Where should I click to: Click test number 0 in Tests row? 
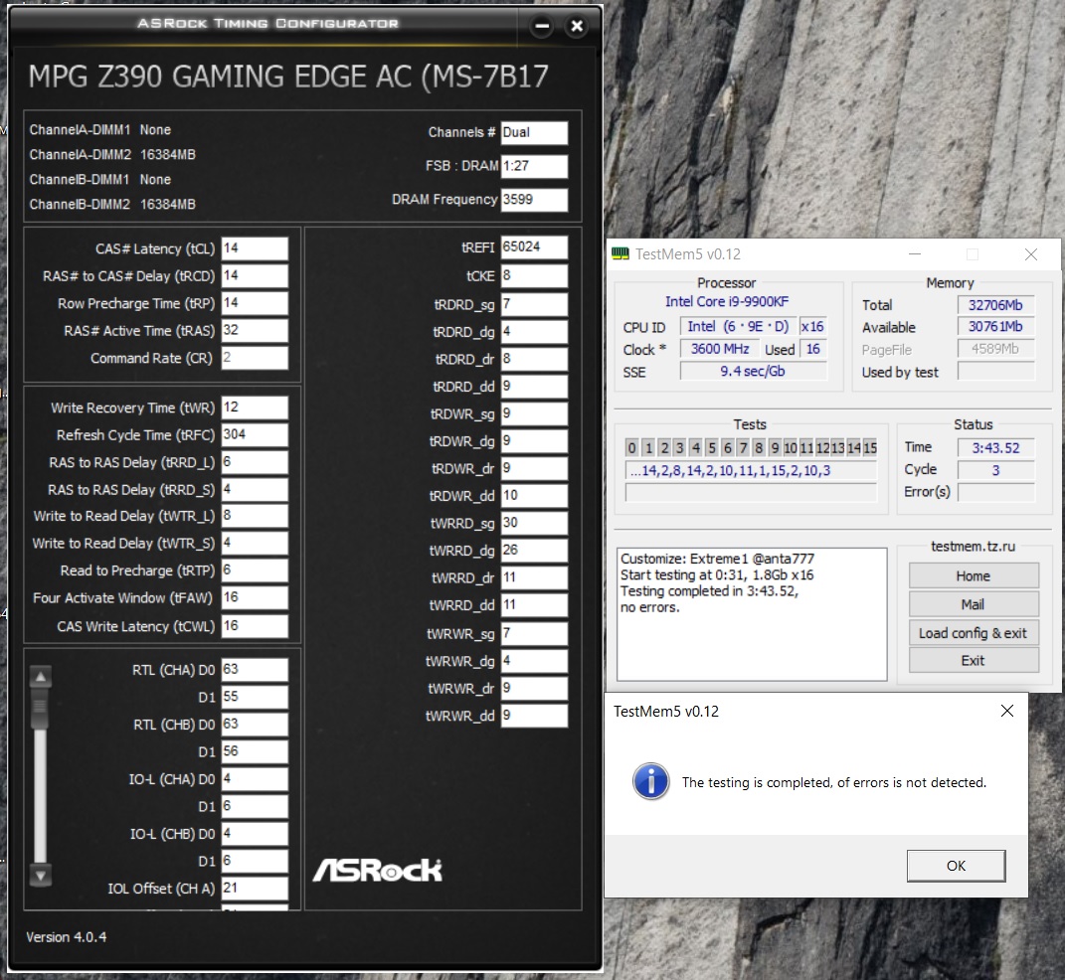[x=632, y=447]
